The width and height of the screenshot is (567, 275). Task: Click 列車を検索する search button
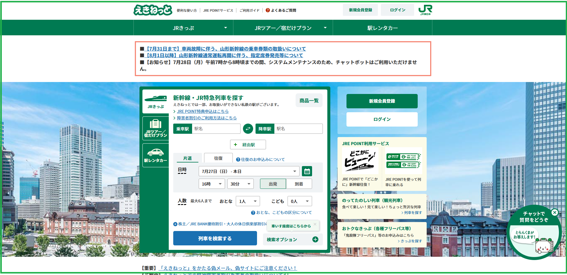pyautogui.click(x=215, y=238)
